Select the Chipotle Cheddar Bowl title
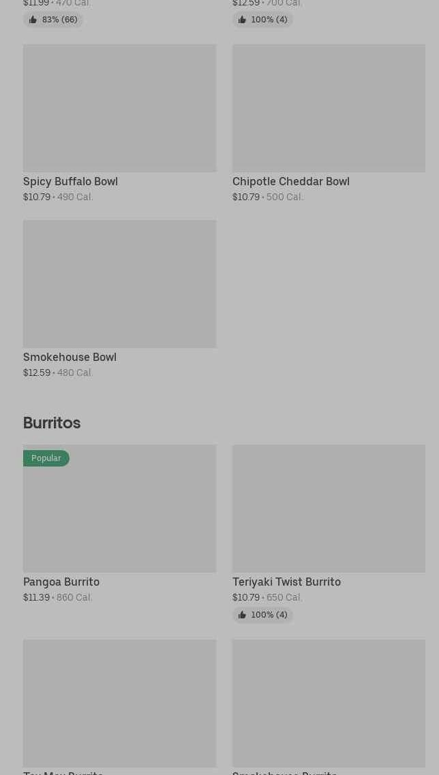Viewport: 439px width, 775px height. click(x=291, y=182)
